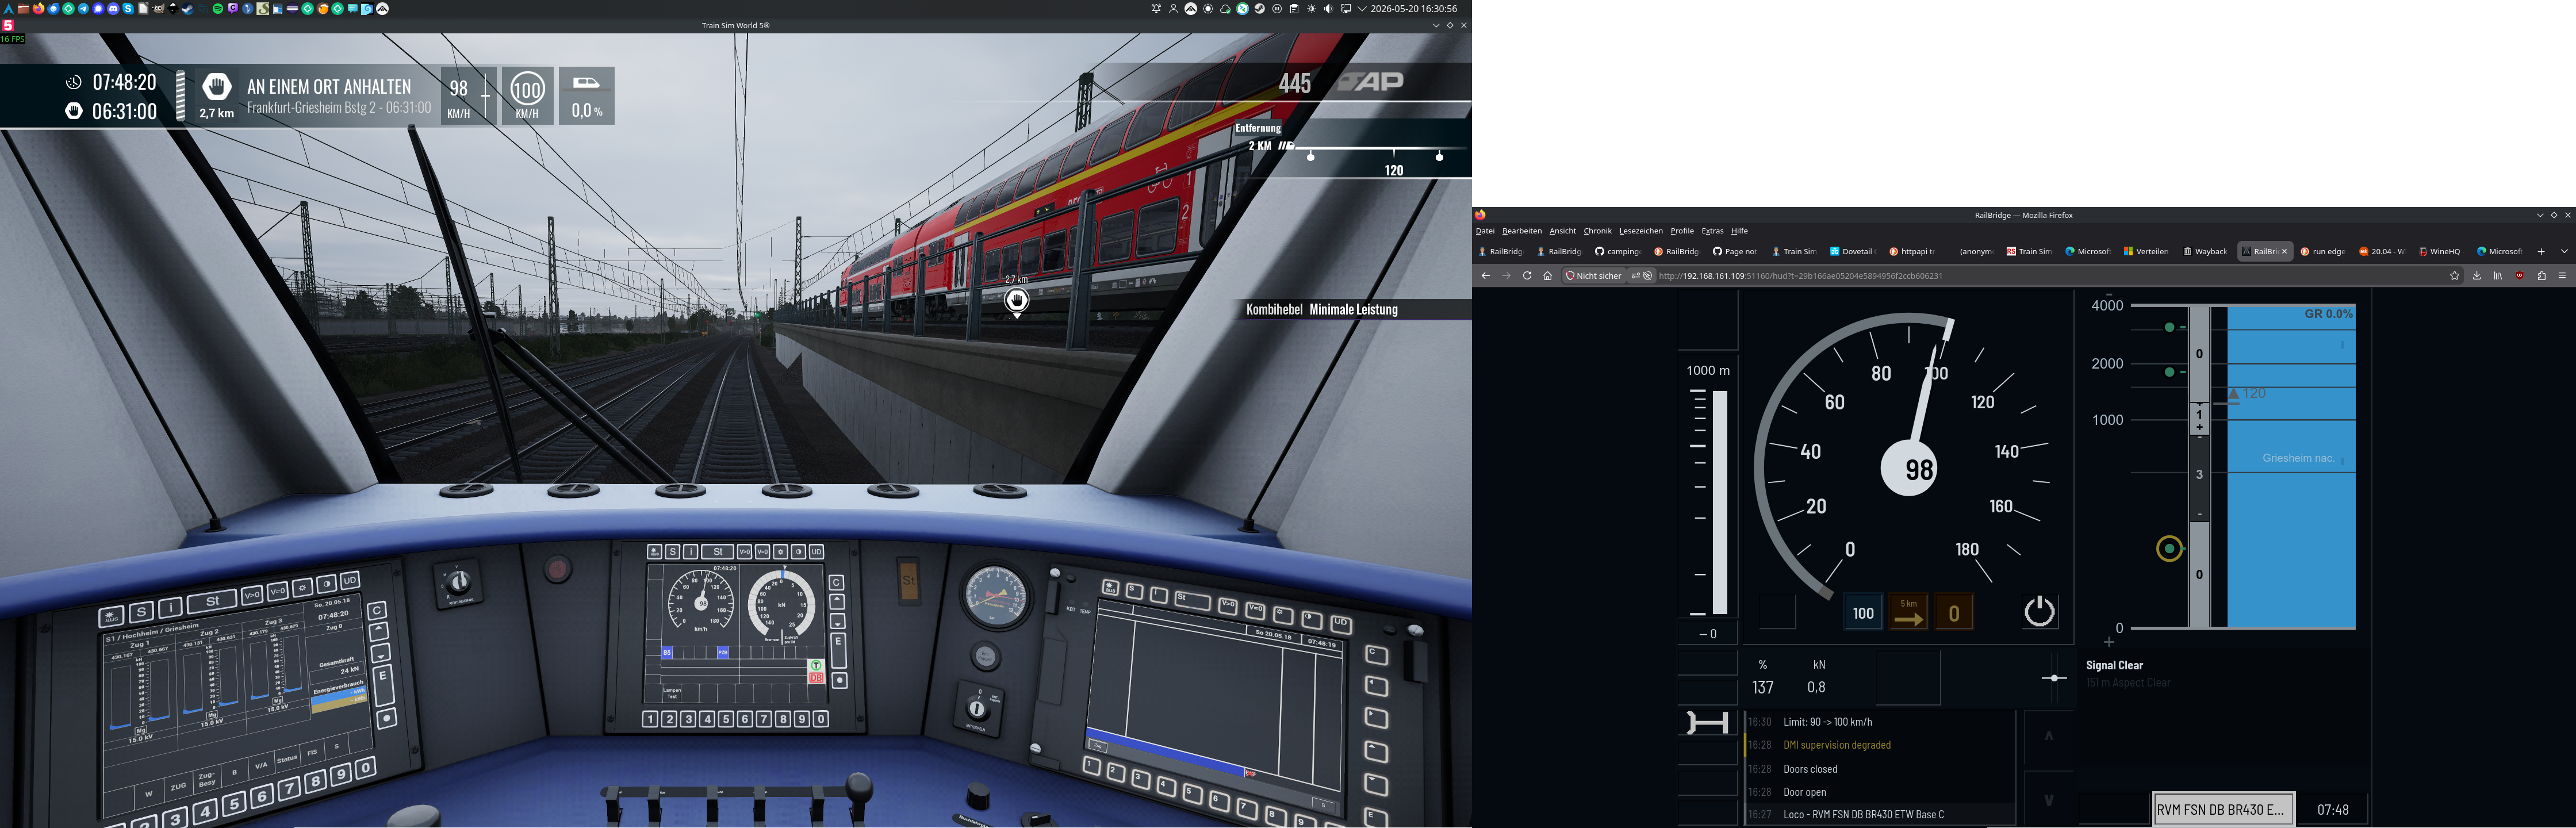
Task: Open Firefox library icon
Action: 2498,276
